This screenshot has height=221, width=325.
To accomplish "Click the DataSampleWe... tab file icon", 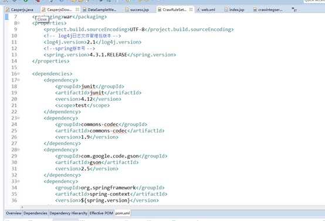I will pyautogui.click(x=84, y=9).
